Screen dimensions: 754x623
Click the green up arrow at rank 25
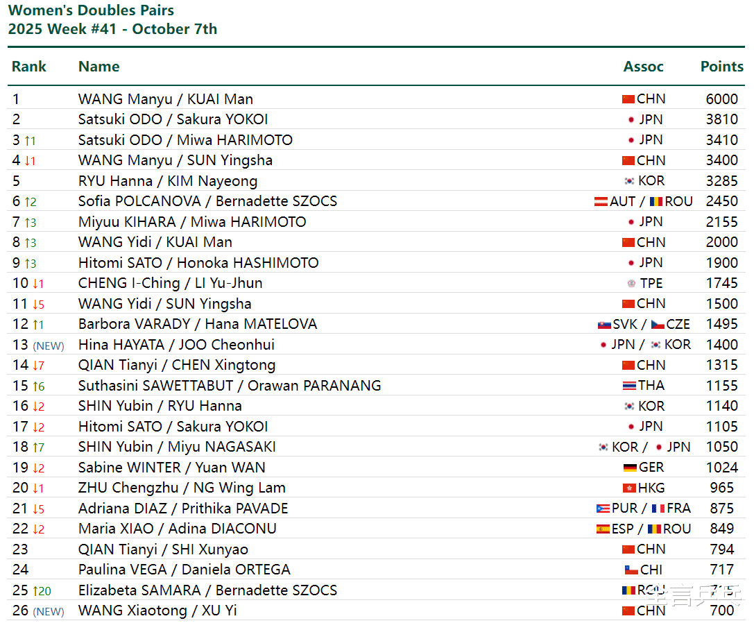click(x=34, y=591)
